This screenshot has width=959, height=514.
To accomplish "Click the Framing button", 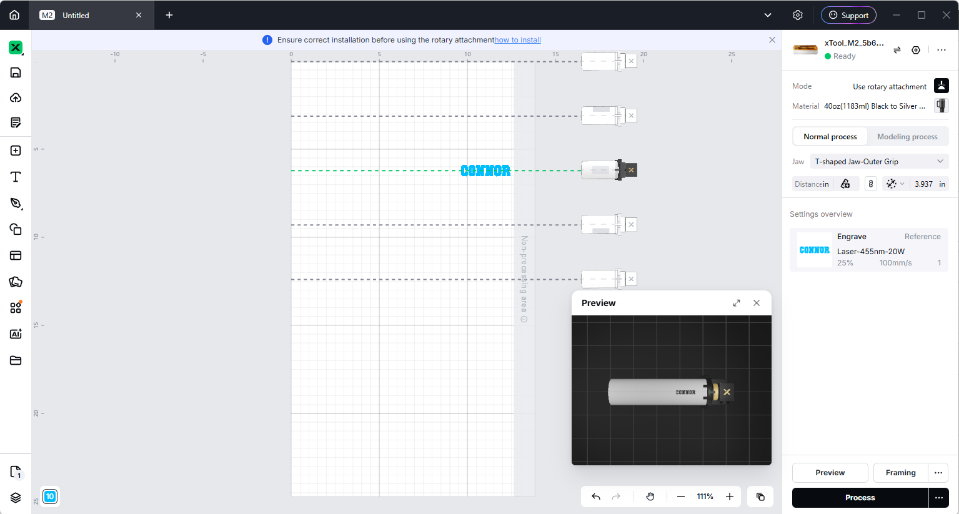I will (x=900, y=473).
